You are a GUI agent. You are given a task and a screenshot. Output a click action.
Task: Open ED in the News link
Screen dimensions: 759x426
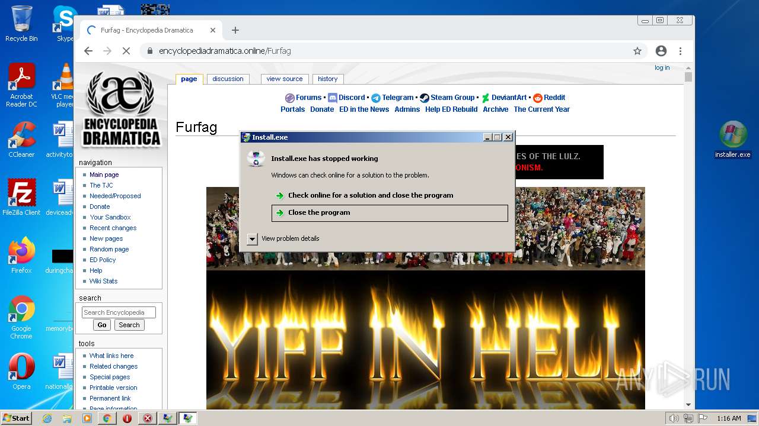(x=364, y=109)
